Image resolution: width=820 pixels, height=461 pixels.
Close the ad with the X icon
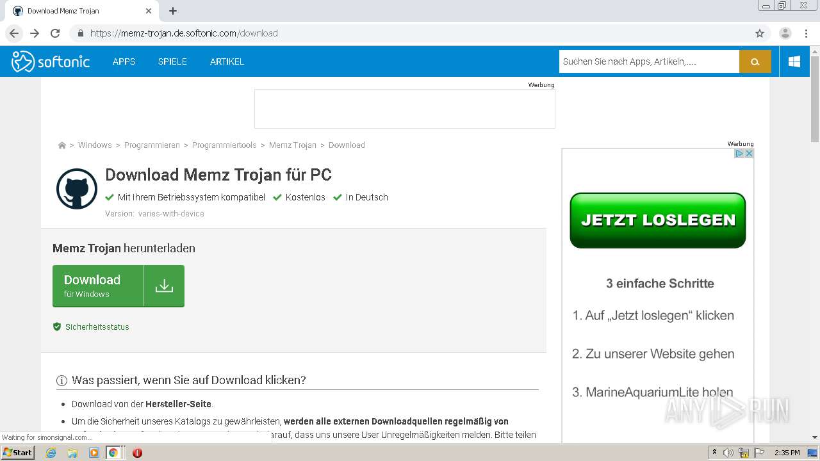[x=749, y=154]
